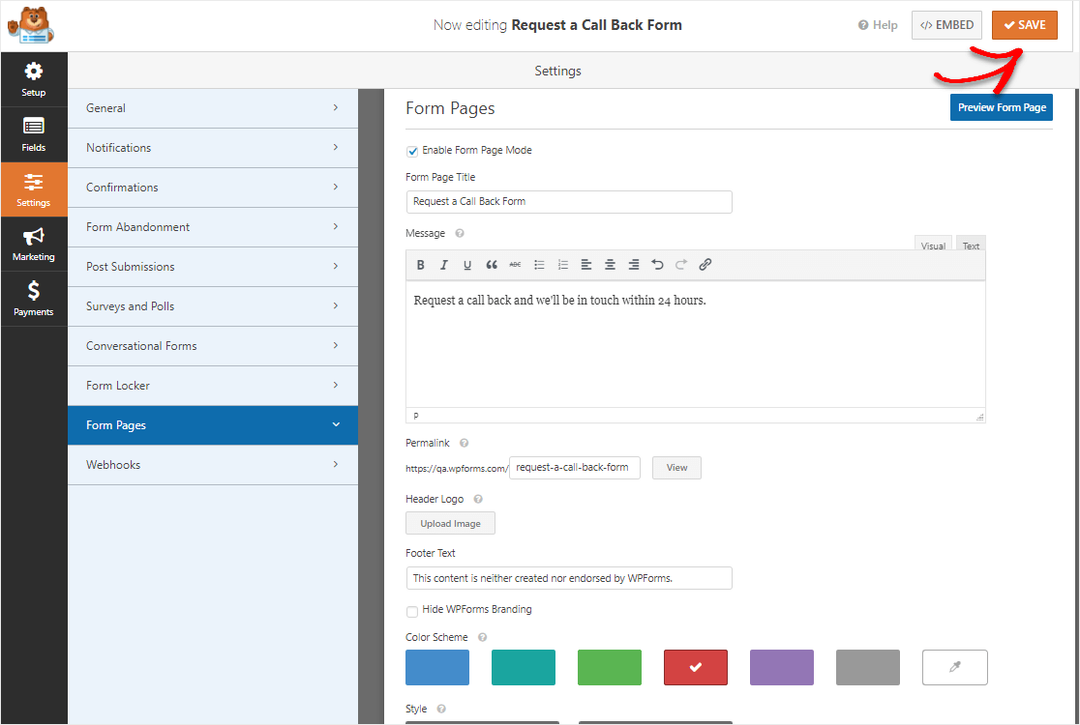
Task: Toggle bold formatting in Message editor
Action: (420, 265)
